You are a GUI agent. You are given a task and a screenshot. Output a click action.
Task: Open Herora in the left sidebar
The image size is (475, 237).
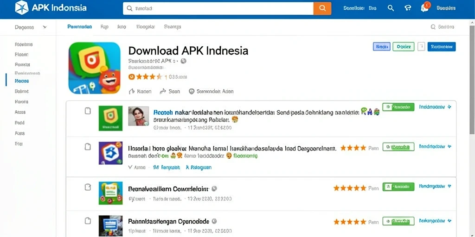(x=21, y=102)
